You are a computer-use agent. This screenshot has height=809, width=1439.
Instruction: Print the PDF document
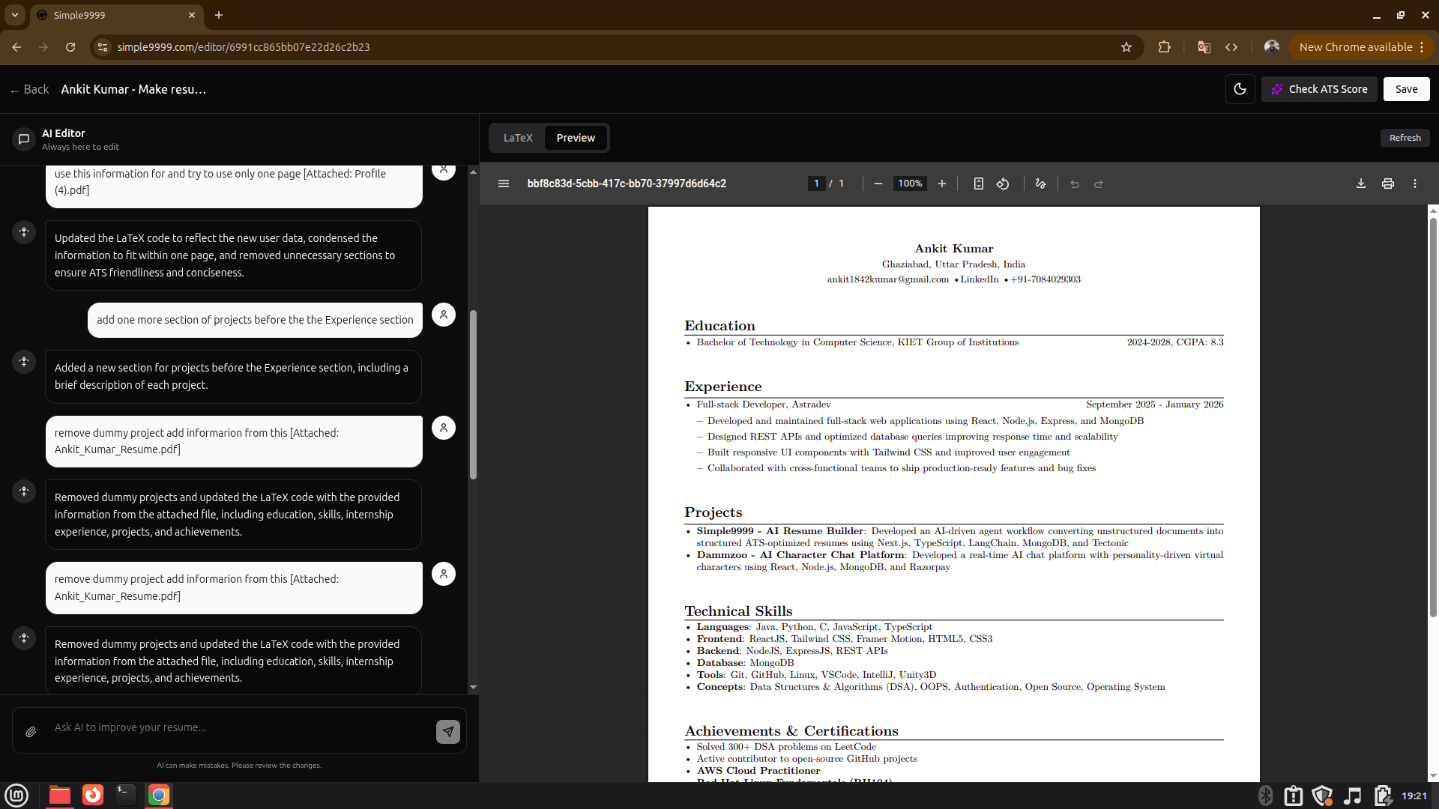click(1388, 184)
